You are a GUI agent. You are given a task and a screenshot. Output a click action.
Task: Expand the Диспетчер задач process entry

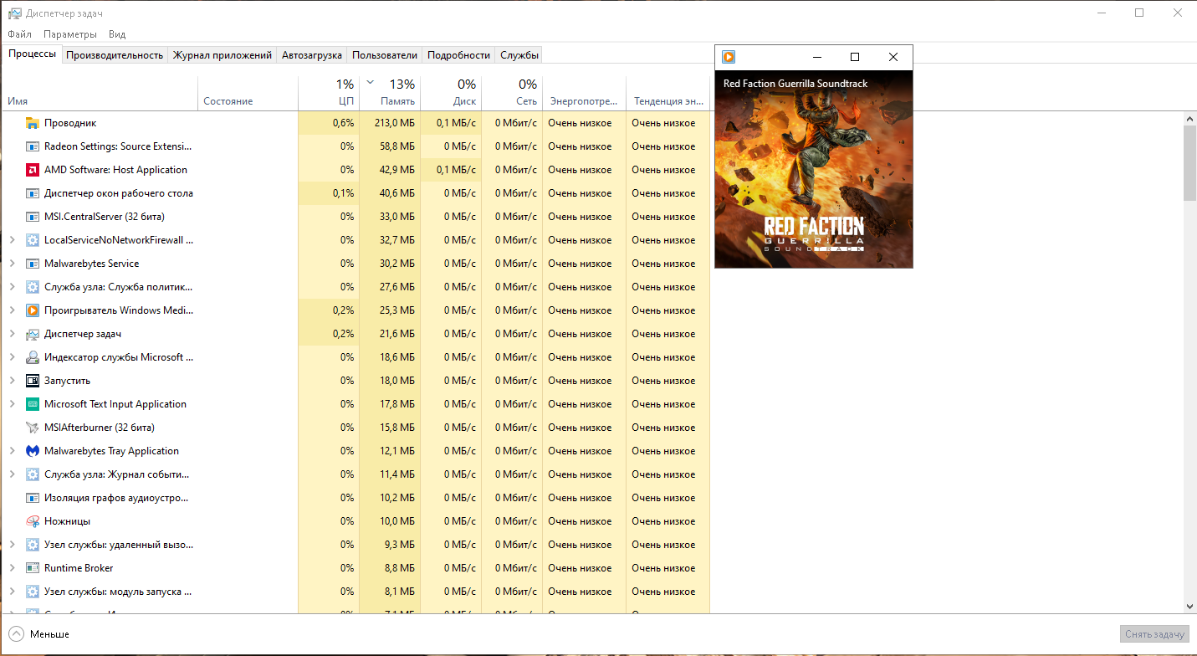point(12,334)
